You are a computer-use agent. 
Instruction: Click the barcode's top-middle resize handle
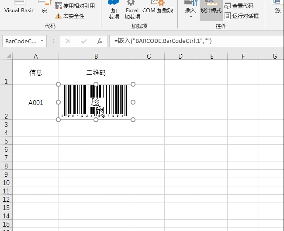[x=96, y=84]
